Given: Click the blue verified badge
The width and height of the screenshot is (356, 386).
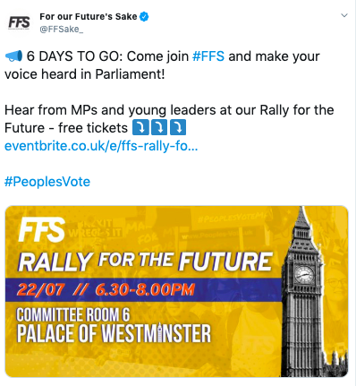Looking at the screenshot, I should (144, 17).
